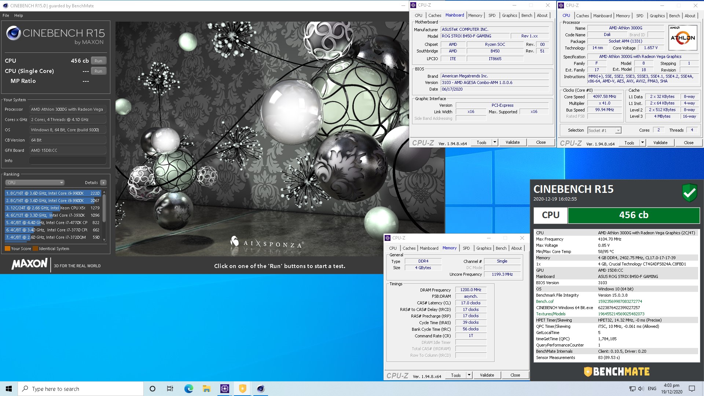The height and width of the screenshot is (396, 704).
Task: Launch Microsoft Edge from taskbar
Action: (188, 389)
